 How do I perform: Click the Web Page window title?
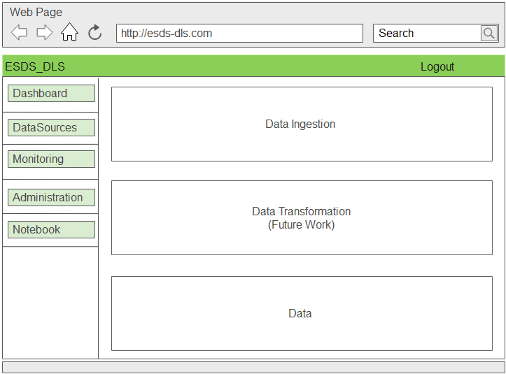pos(36,12)
